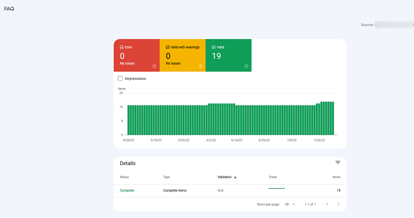This screenshot has width=414, height=218.
Task: Click the last green bar in chart
Action: tap(333, 118)
